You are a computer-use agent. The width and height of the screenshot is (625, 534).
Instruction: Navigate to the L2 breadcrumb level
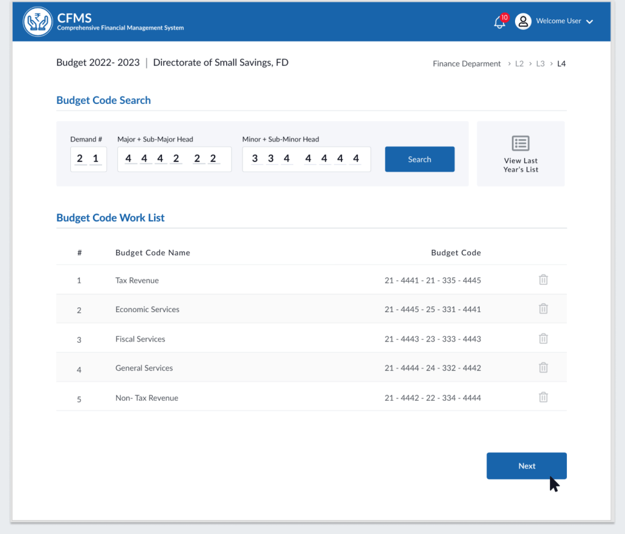[519, 64]
